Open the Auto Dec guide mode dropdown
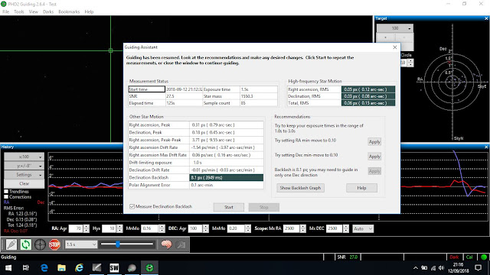This screenshot has height=275, width=490. tap(363, 228)
